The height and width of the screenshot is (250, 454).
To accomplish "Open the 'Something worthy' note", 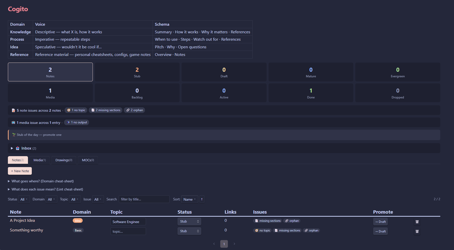I will coord(26,230).
